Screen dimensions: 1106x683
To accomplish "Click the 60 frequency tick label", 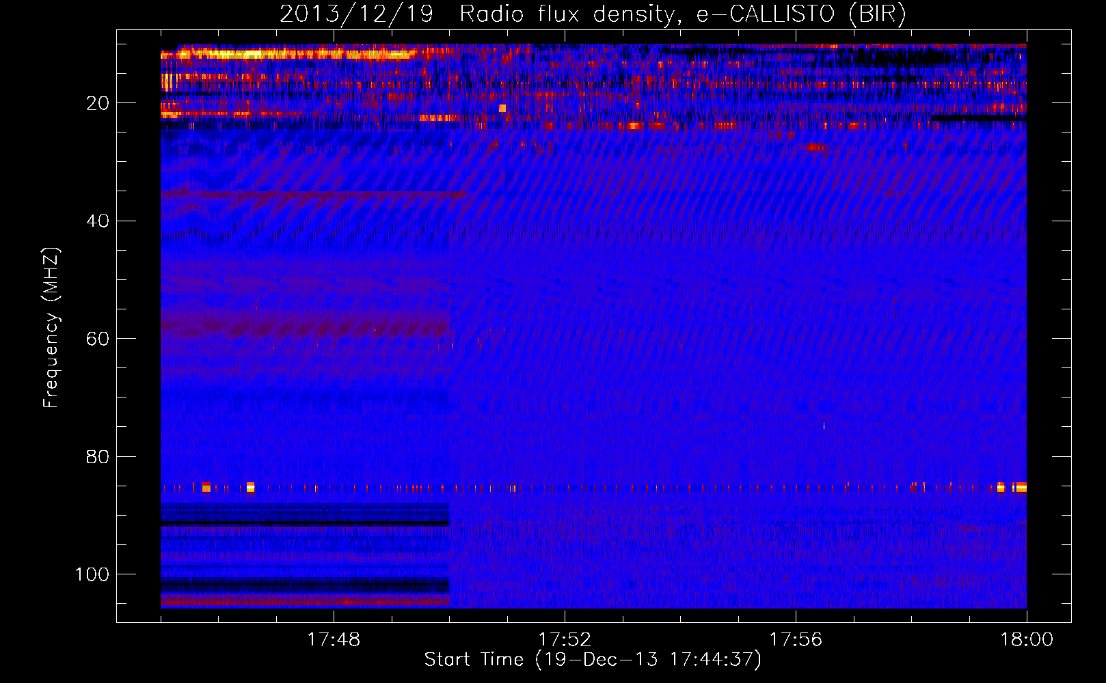I will pos(98,339).
